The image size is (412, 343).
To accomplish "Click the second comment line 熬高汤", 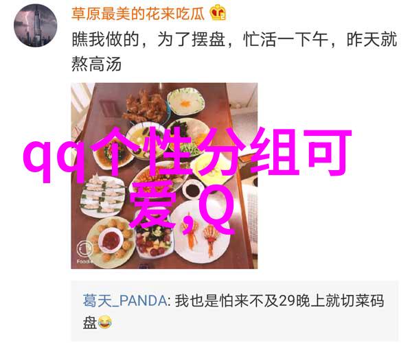I will coord(96,64).
